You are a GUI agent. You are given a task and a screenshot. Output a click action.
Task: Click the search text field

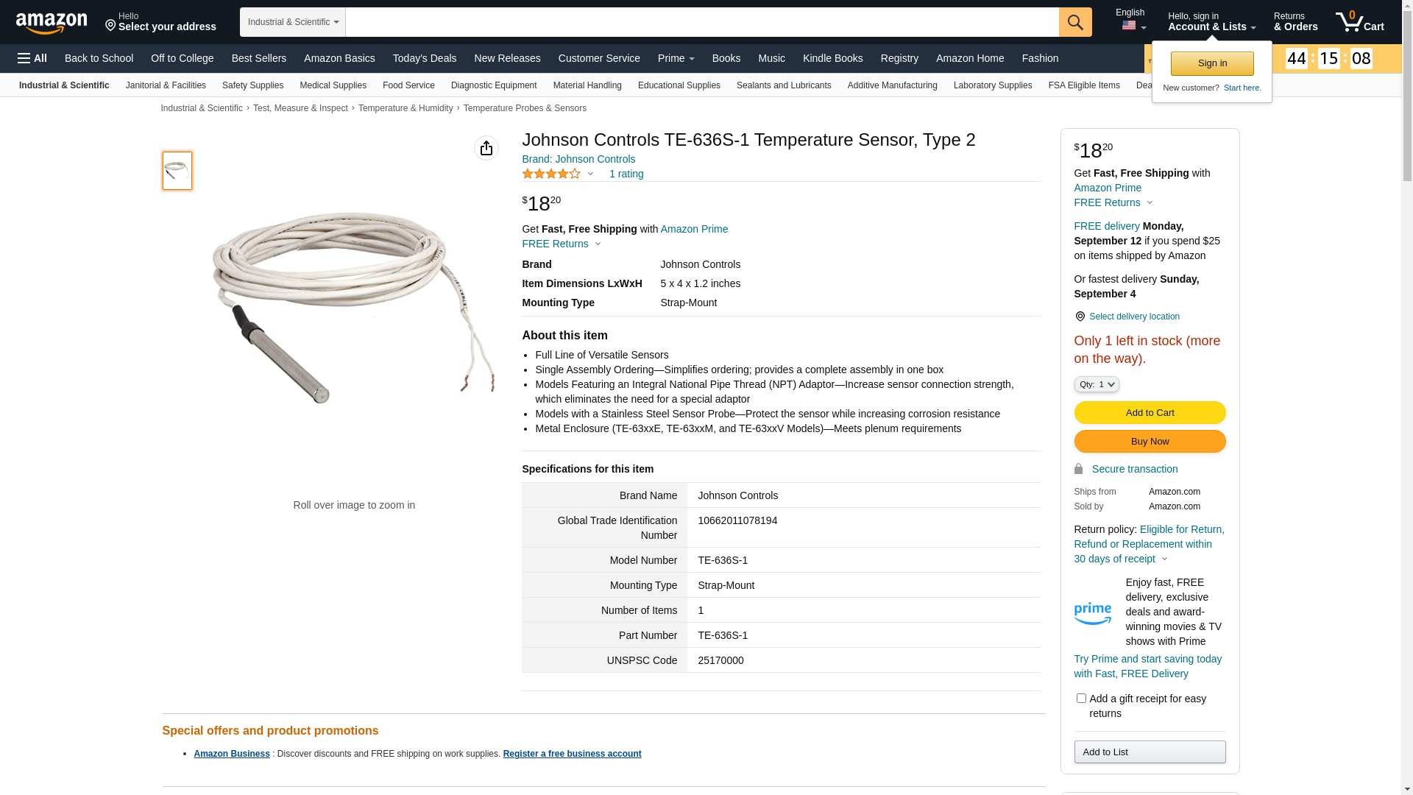701,22
